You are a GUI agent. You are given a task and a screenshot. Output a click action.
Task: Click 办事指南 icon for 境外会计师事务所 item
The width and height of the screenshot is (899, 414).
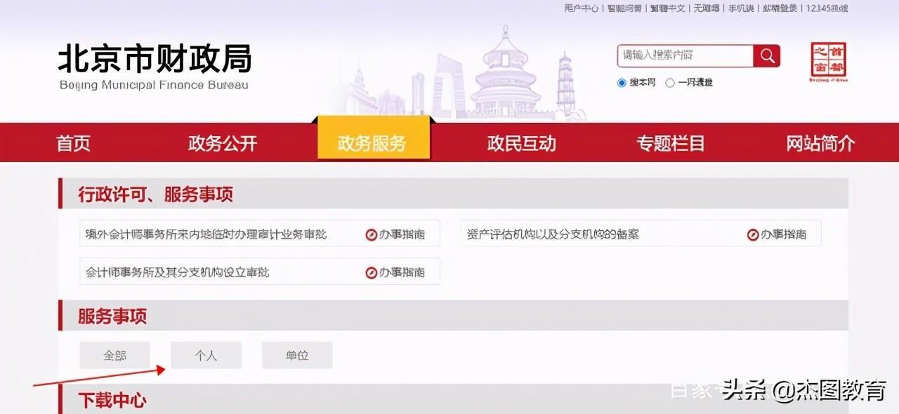[x=372, y=234]
